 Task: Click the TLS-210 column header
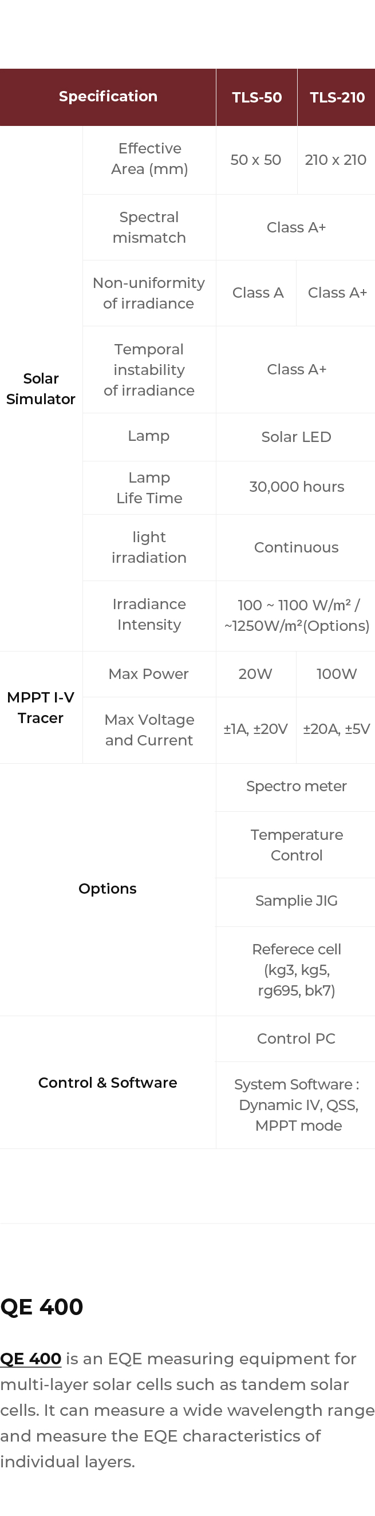coord(337,97)
